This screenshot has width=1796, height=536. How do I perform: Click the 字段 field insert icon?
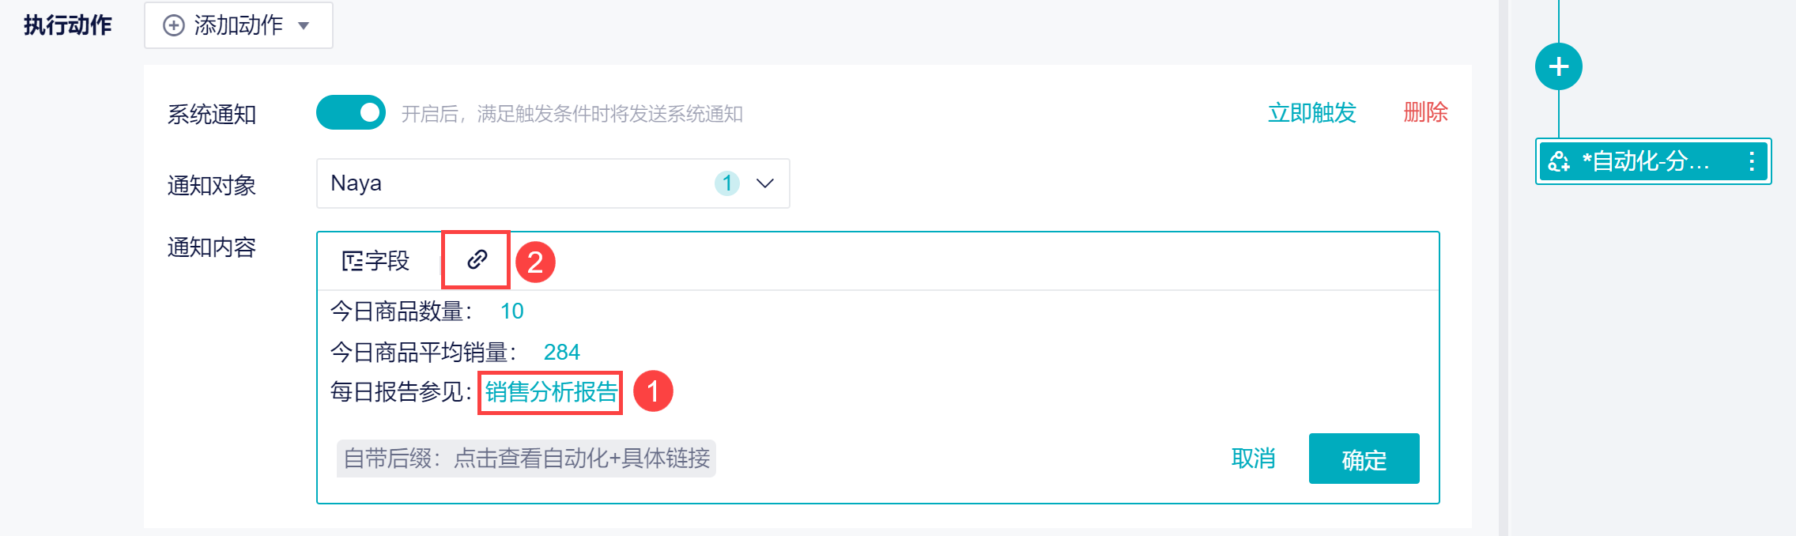(x=352, y=261)
